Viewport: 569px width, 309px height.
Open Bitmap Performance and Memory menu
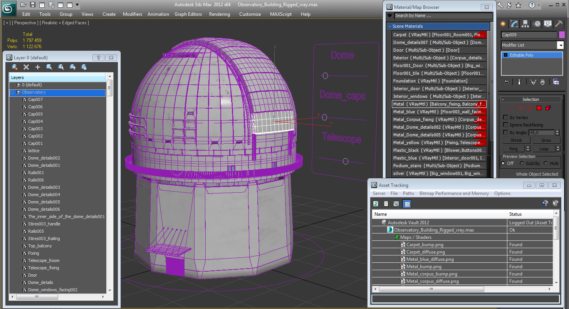[454, 193]
